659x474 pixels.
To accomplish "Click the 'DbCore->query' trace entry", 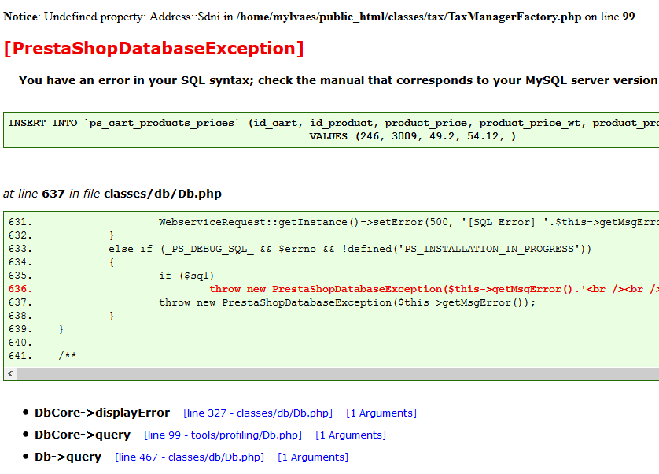I will click(x=83, y=435).
